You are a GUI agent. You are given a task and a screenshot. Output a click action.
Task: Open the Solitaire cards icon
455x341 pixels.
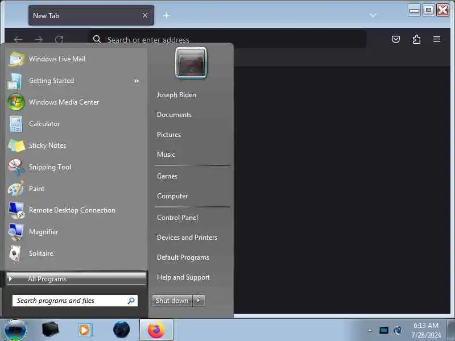pyautogui.click(x=15, y=253)
